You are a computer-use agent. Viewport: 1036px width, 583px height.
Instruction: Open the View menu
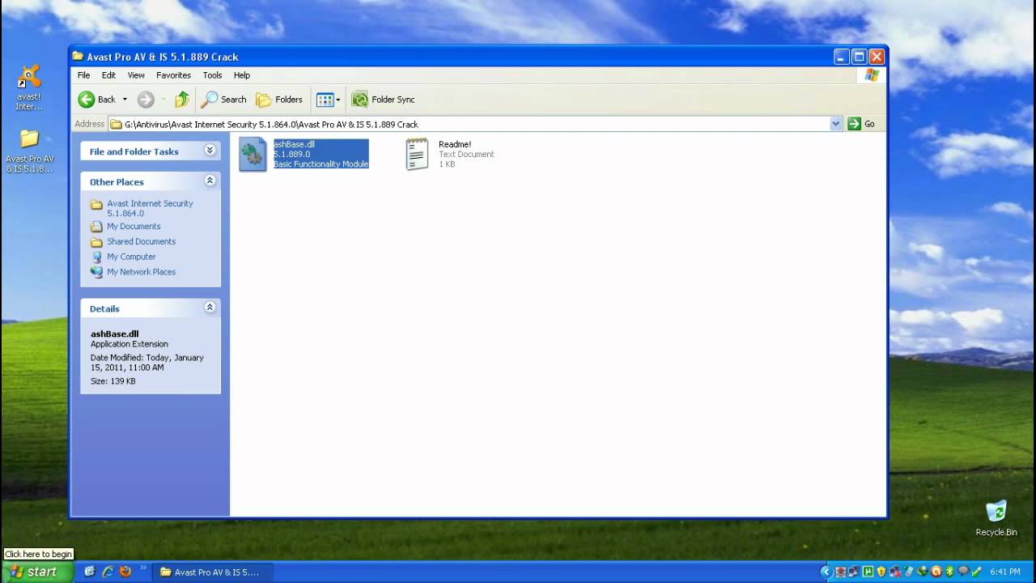pos(136,75)
